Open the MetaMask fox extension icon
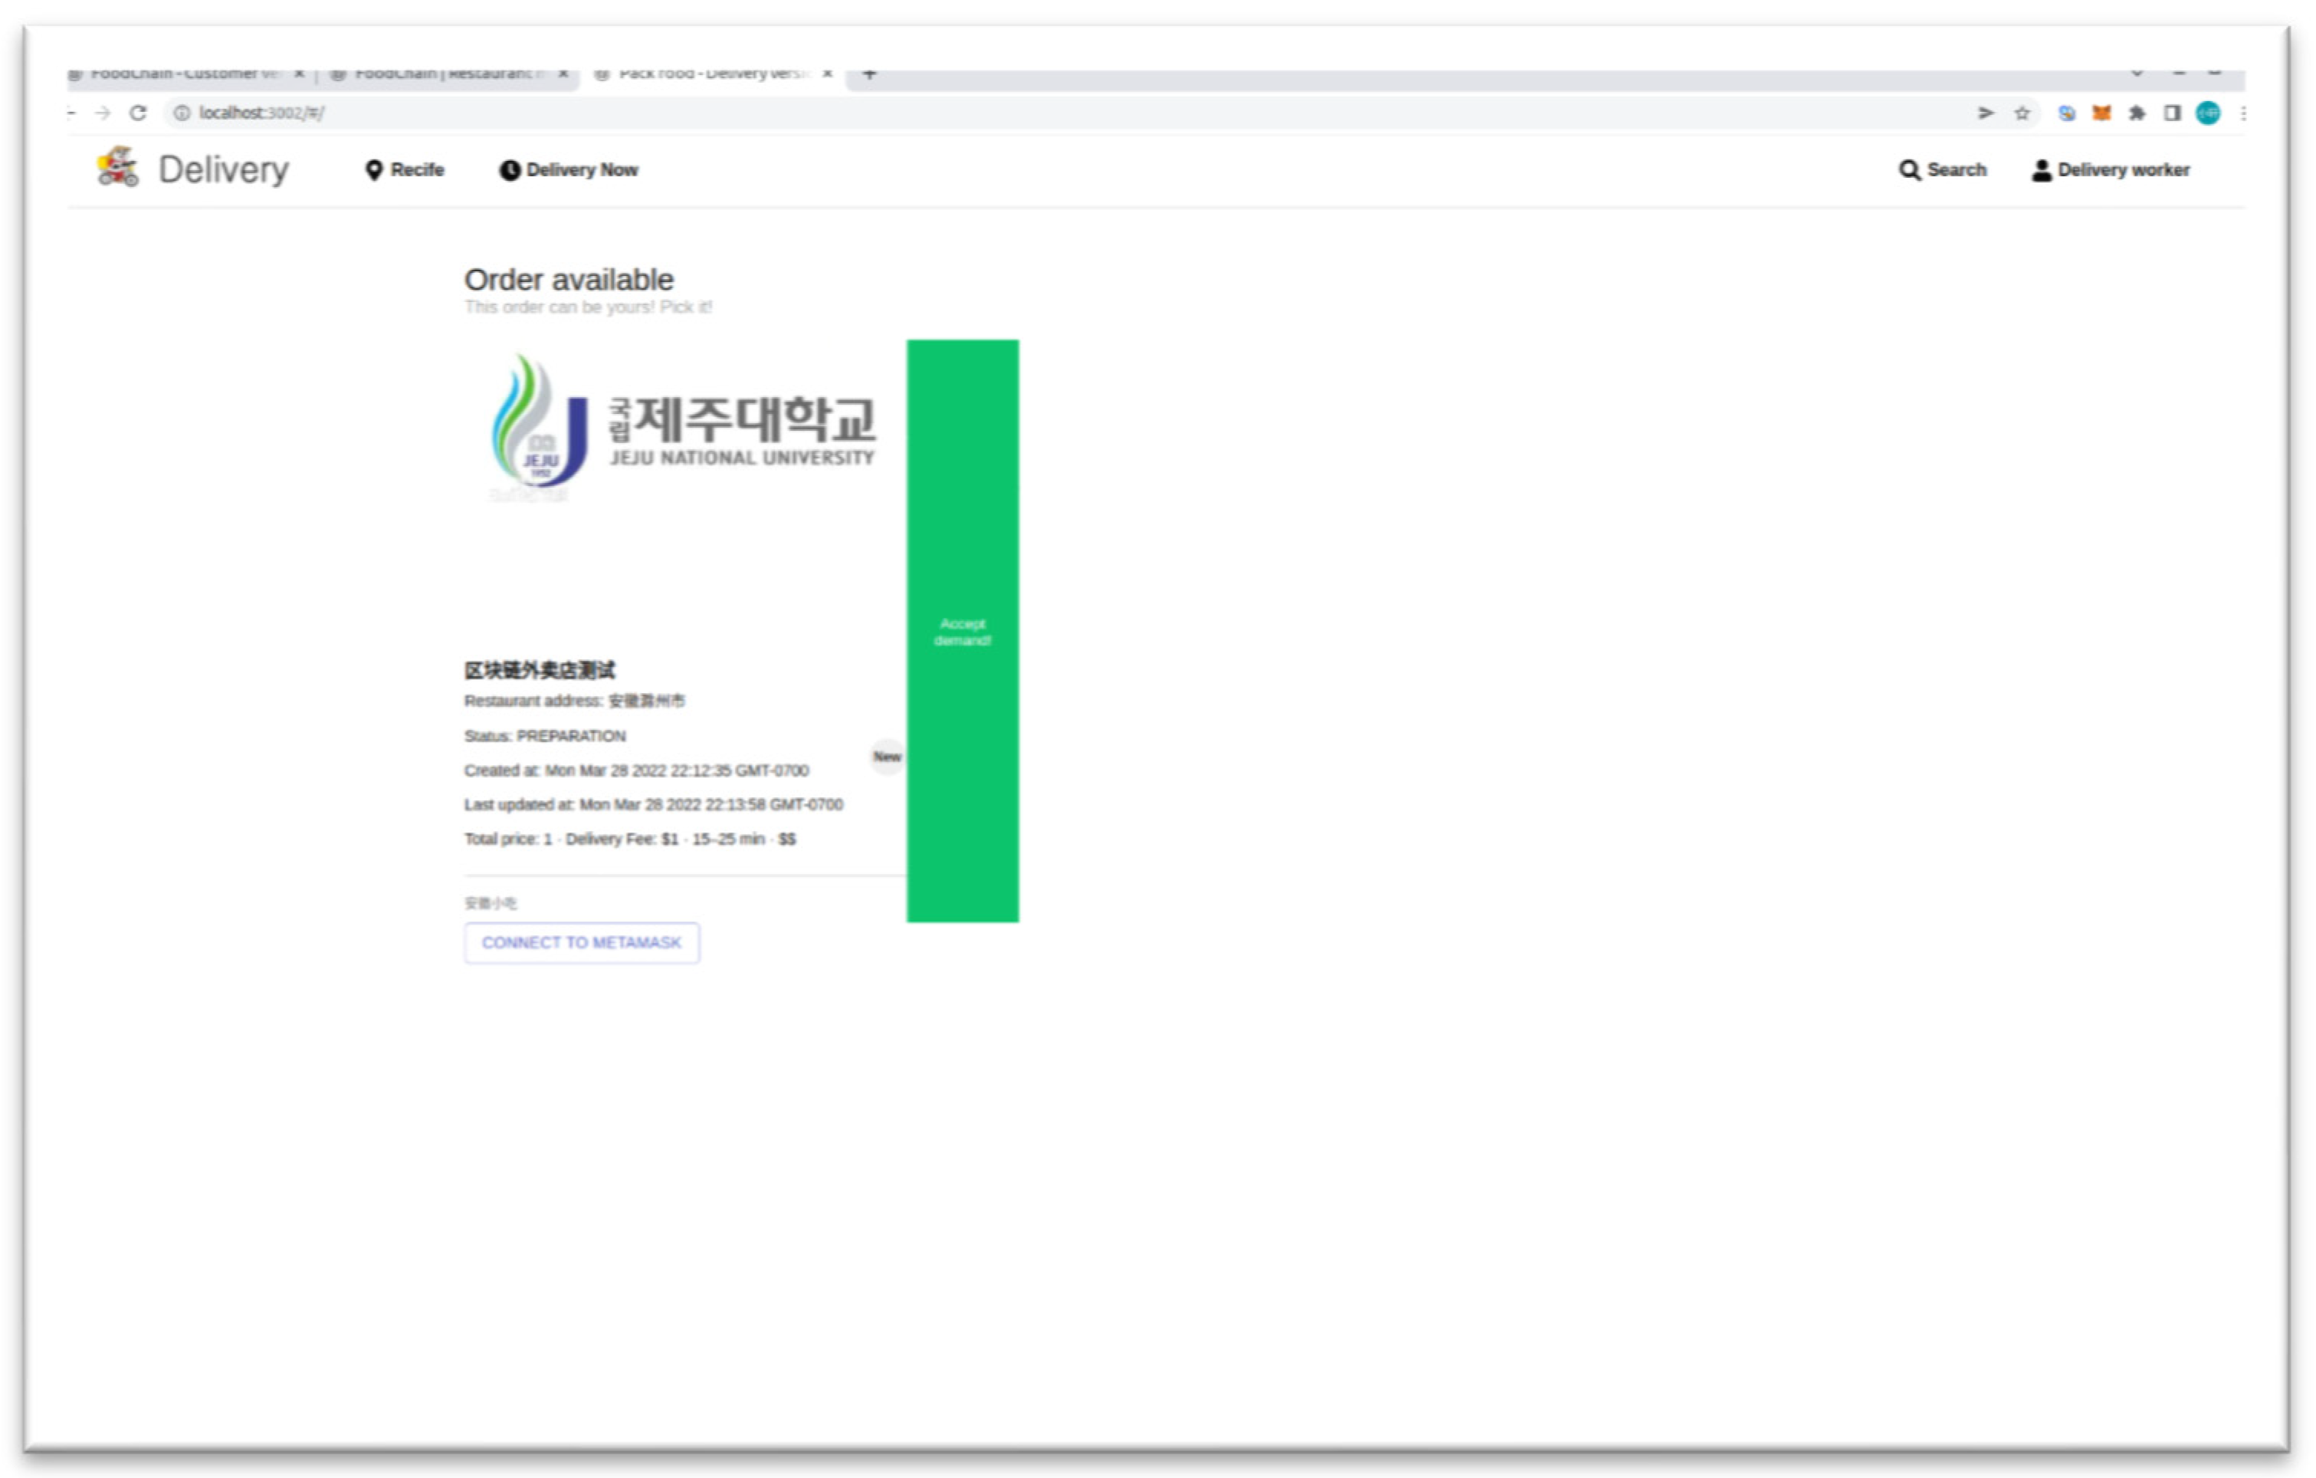 pos(2101,113)
